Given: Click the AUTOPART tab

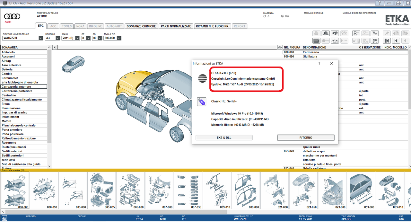Looking at the screenshot, I should point(114,26).
